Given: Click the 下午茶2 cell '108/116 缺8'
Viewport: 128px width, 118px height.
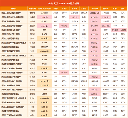Looking at the screenshot, I should (94, 13).
